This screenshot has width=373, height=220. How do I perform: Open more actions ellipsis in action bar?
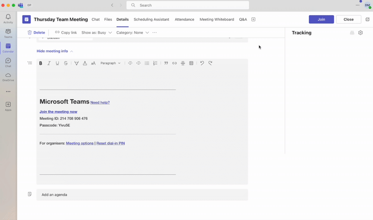click(x=155, y=32)
